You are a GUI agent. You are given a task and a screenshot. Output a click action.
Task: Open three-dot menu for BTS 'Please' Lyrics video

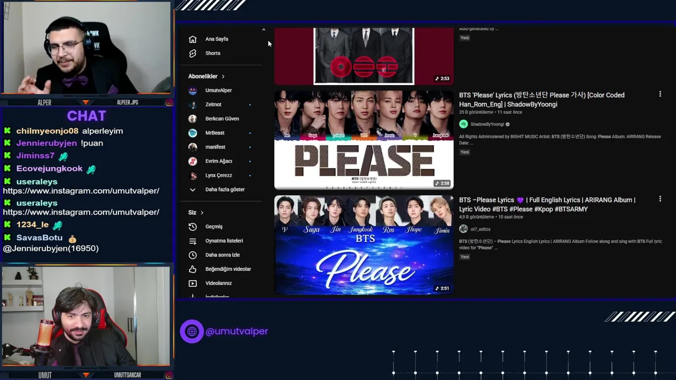[660, 94]
